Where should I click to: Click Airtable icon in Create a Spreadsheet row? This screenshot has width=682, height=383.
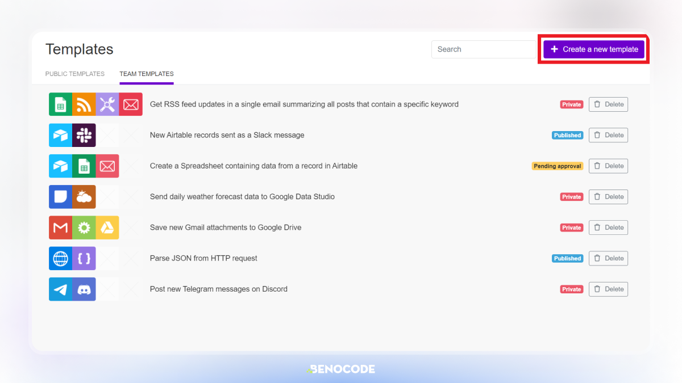(60, 166)
